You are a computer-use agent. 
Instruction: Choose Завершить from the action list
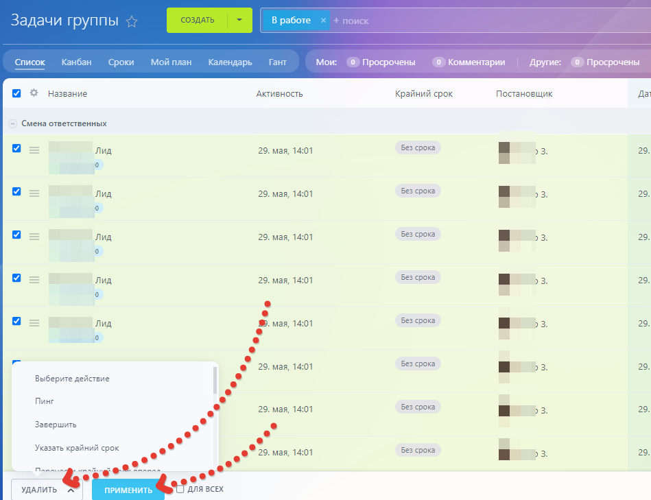[56, 425]
